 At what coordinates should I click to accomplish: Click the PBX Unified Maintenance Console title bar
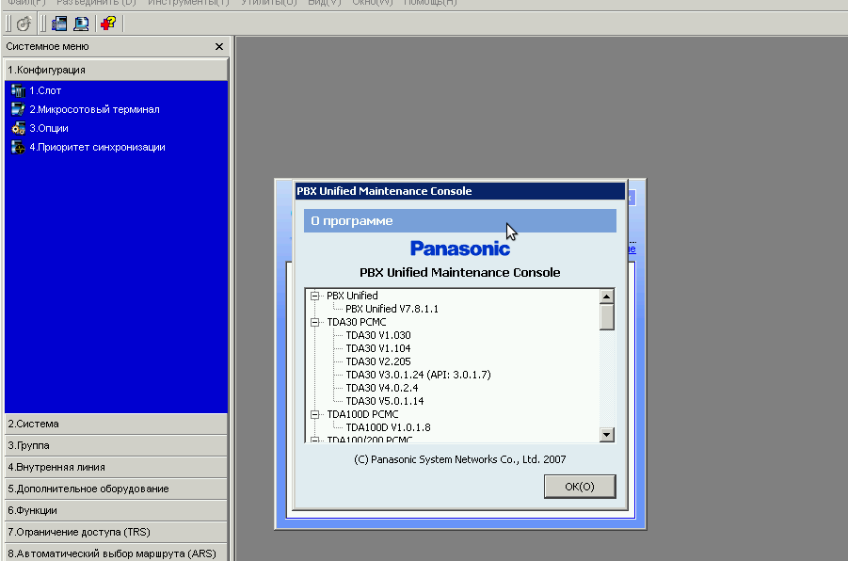click(459, 191)
